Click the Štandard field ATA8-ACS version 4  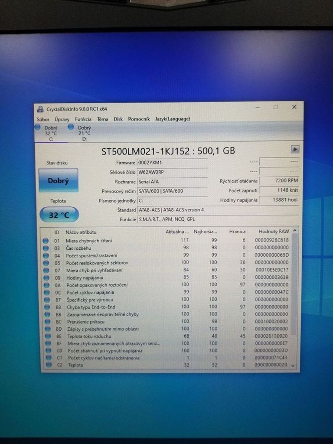(218, 210)
